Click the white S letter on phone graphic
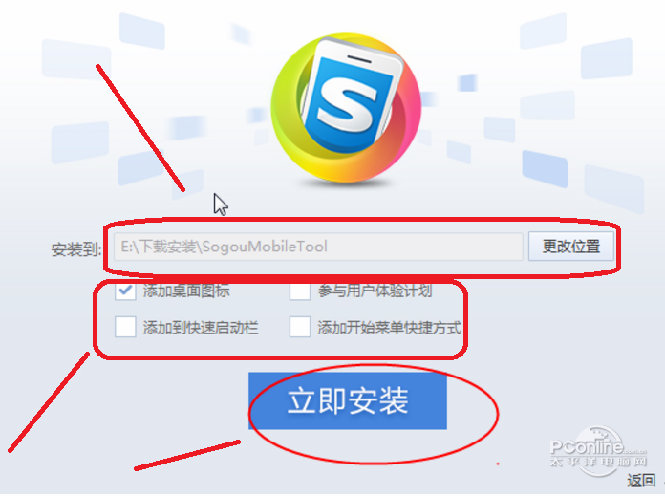The height and width of the screenshot is (496, 665). [347, 105]
